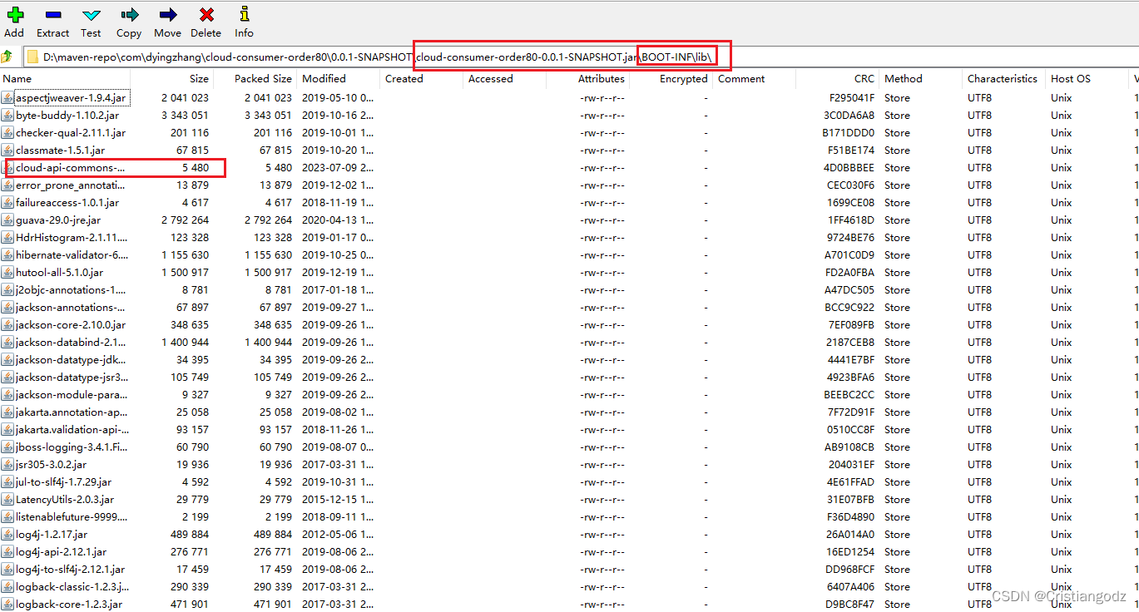This screenshot has width=1139, height=612.
Task: Select LatencyUtils-2.0.3.jar file name
Action: point(65,500)
